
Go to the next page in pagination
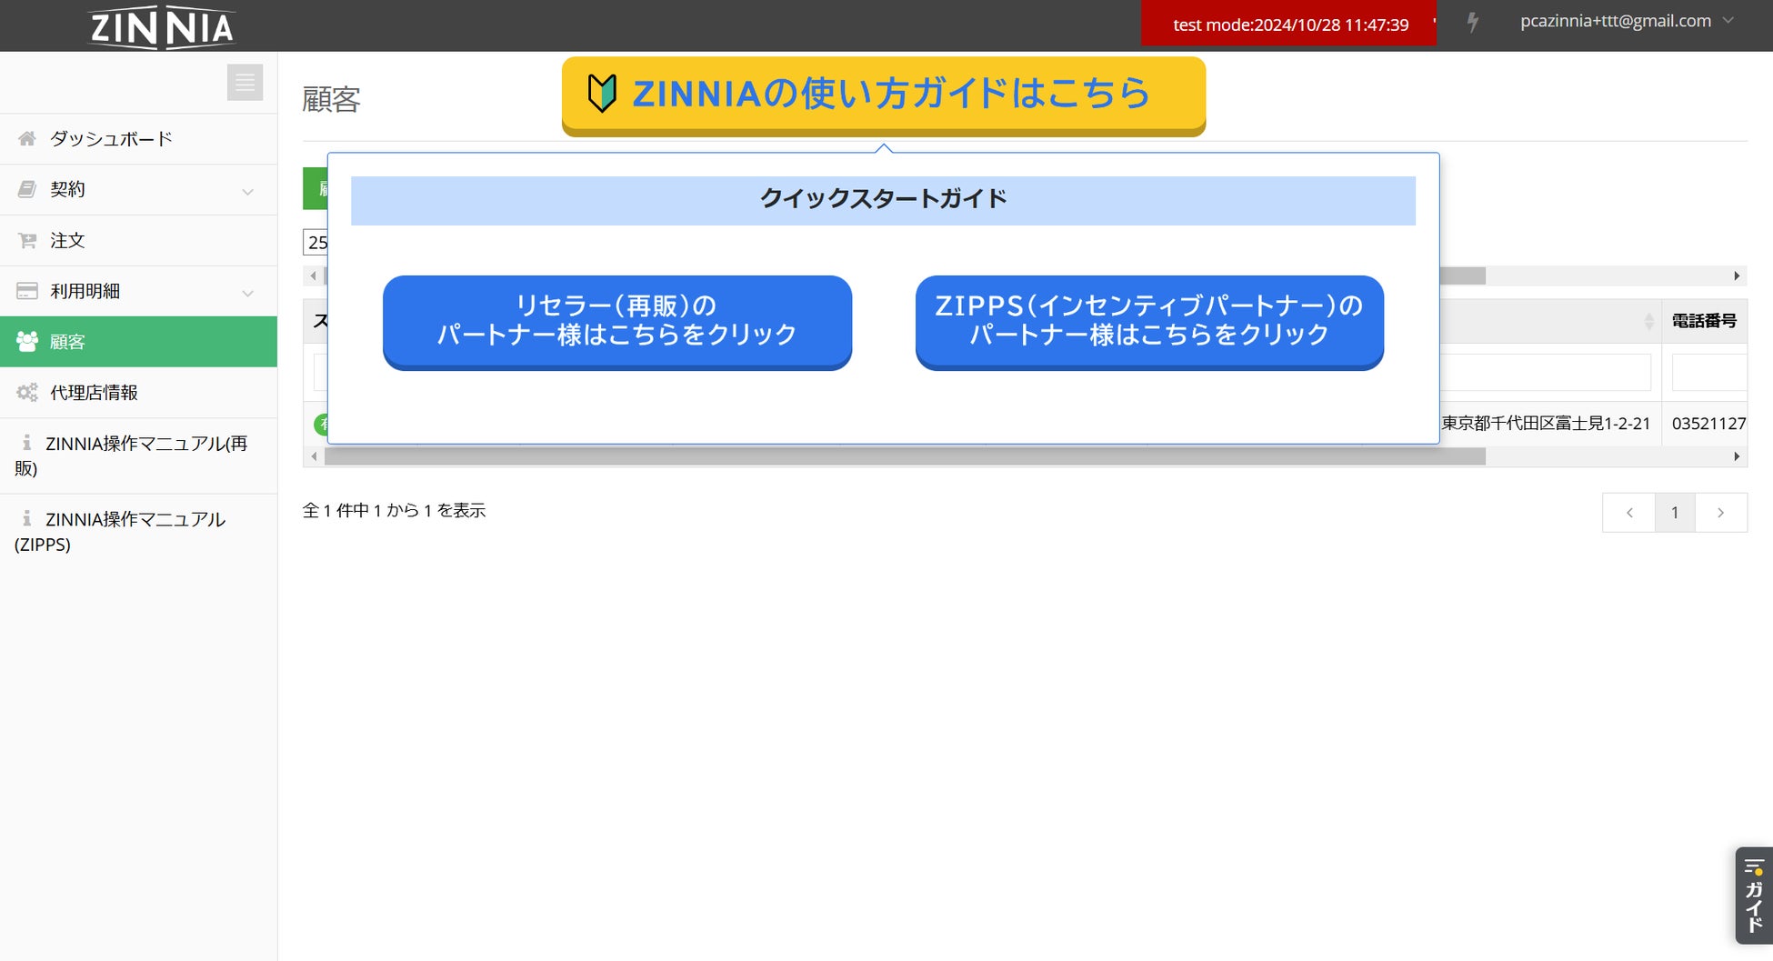1720,513
